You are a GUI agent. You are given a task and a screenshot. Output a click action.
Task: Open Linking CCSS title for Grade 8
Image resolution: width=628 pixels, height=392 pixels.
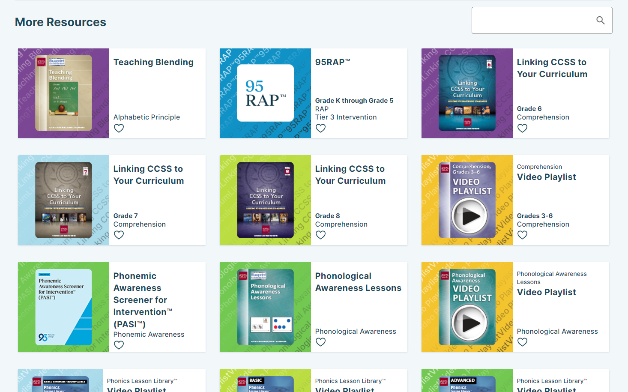pyautogui.click(x=350, y=175)
